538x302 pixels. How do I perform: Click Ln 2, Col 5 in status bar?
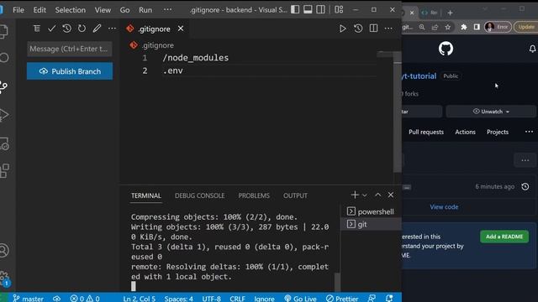coord(139,299)
